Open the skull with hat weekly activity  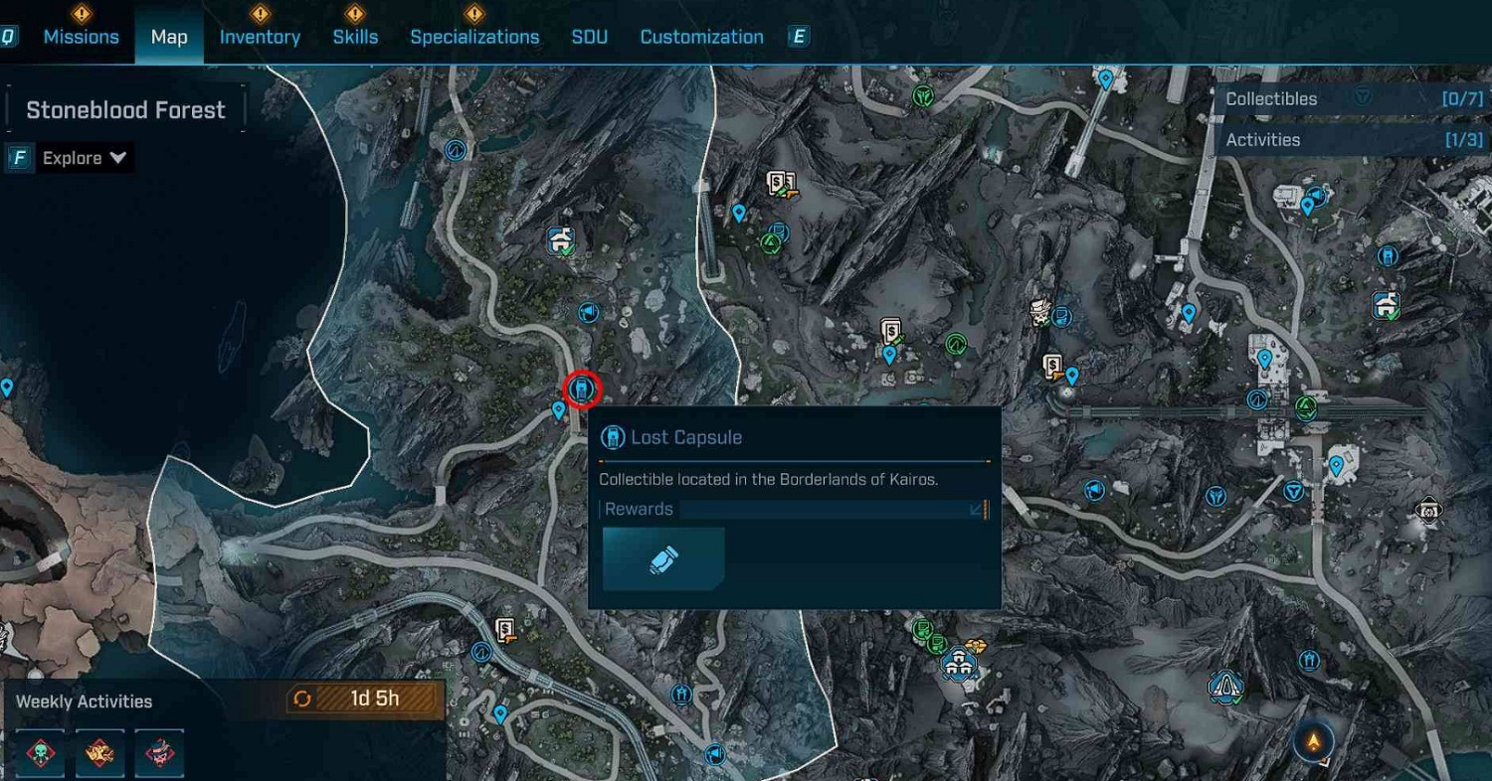(x=159, y=752)
